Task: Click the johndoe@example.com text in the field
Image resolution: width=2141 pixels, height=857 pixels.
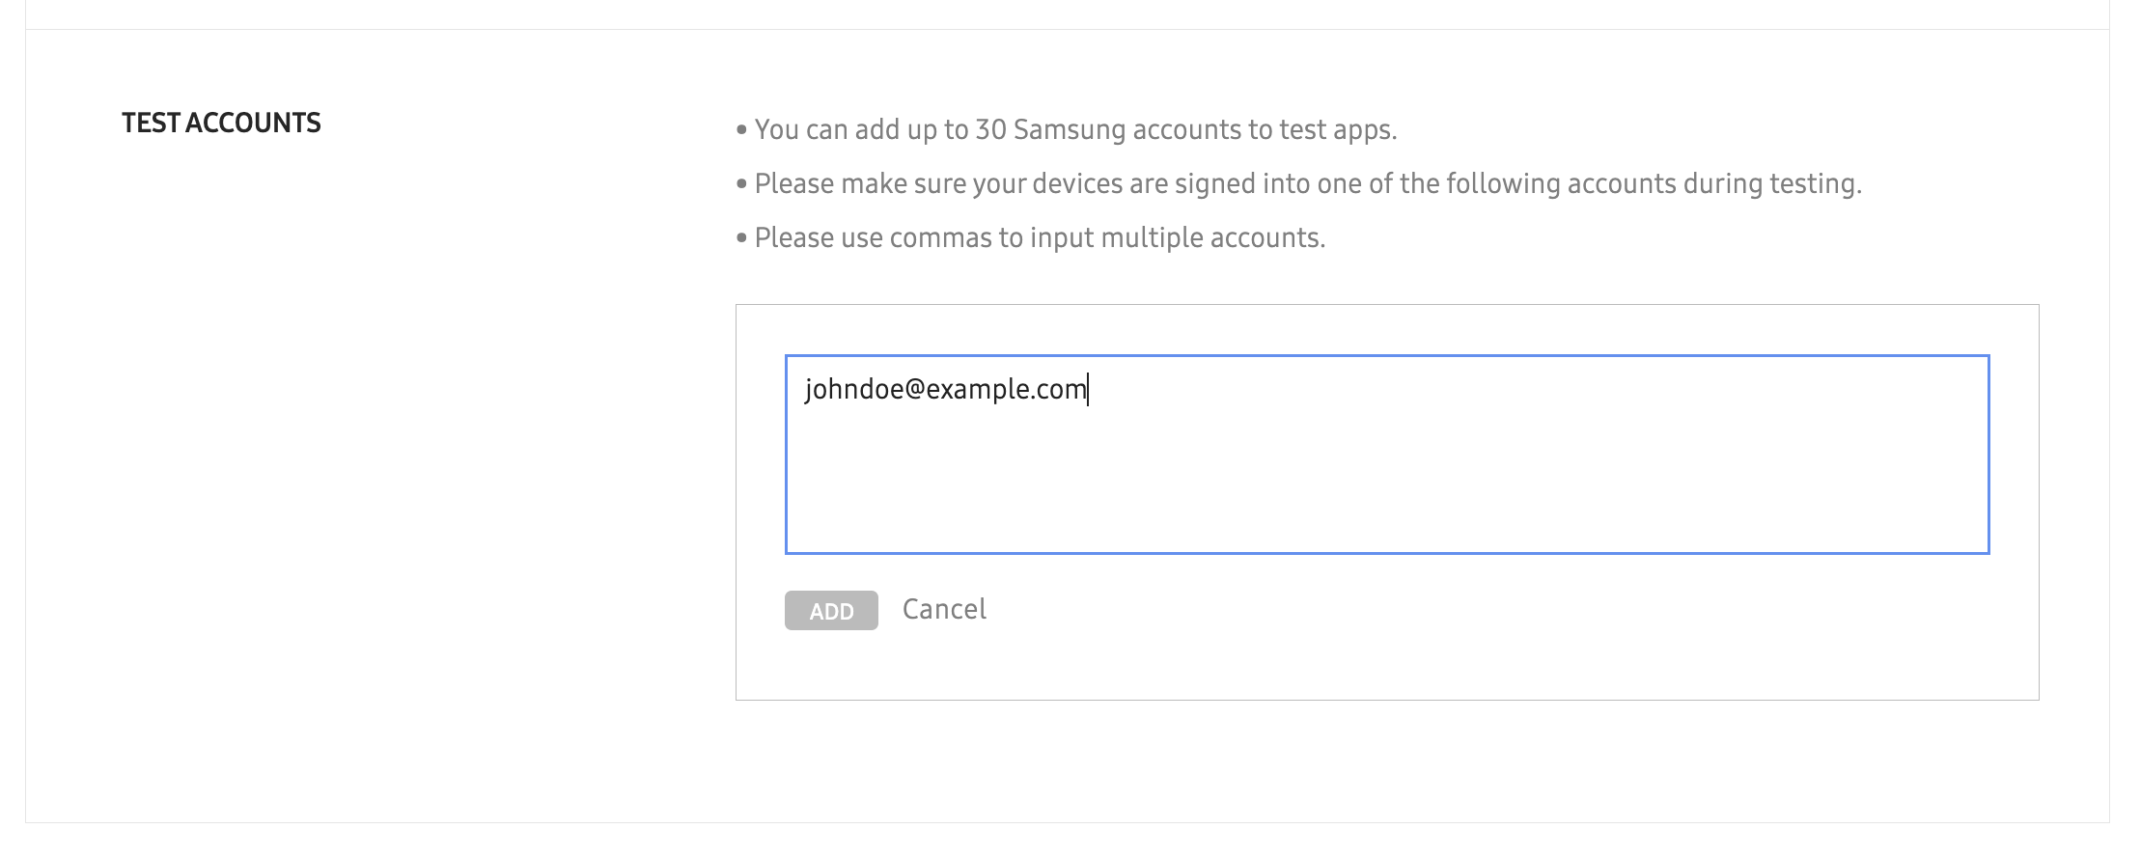Action: click(x=945, y=389)
